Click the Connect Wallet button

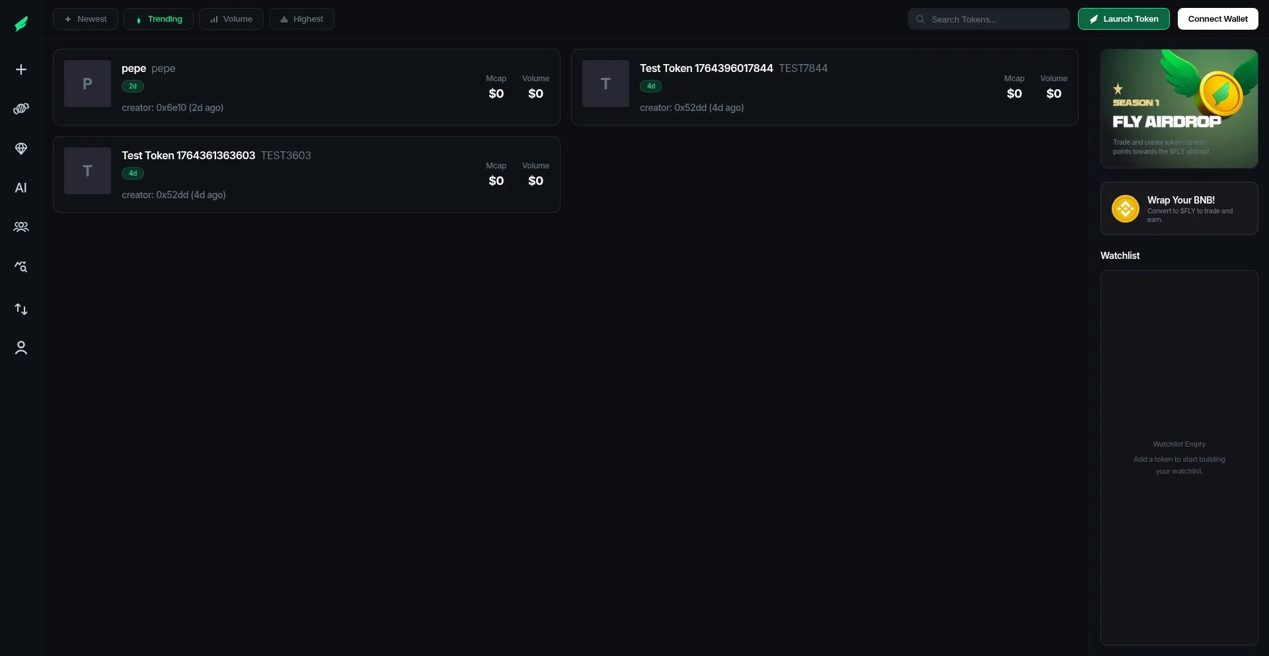[1217, 19]
